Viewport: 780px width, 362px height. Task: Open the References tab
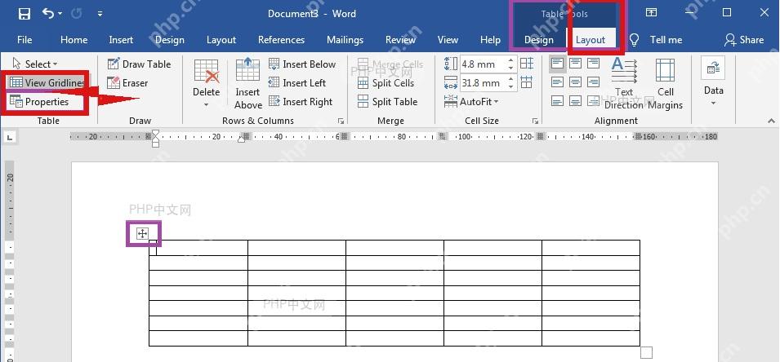click(x=281, y=40)
